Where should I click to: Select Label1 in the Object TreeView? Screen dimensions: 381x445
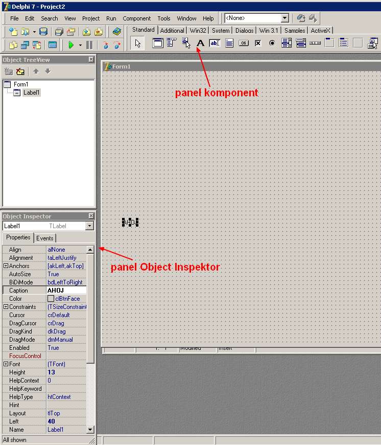point(32,93)
